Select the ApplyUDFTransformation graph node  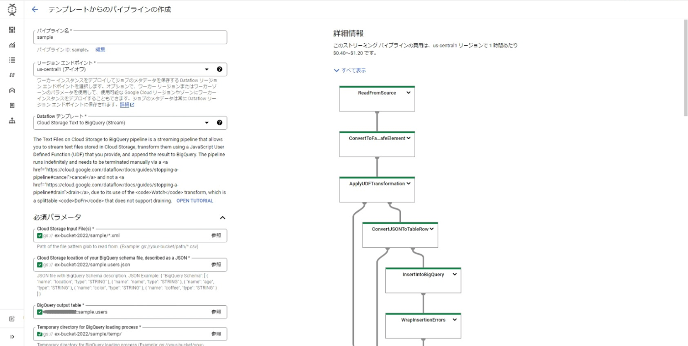point(377,189)
